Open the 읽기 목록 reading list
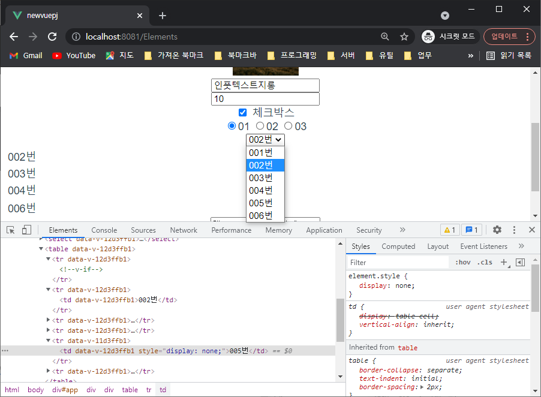Image resolution: width=541 pixels, height=397 pixels. 509,56
